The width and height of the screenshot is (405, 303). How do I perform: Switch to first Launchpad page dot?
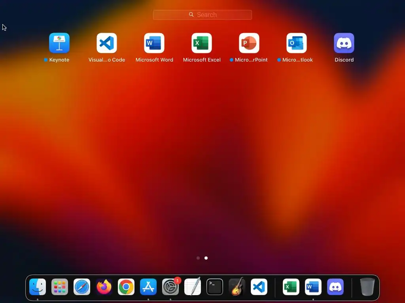point(198,258)
